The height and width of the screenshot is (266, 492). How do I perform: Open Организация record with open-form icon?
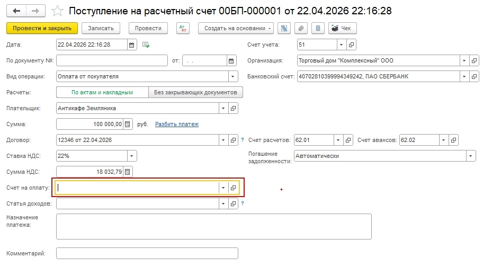point(474,60)
